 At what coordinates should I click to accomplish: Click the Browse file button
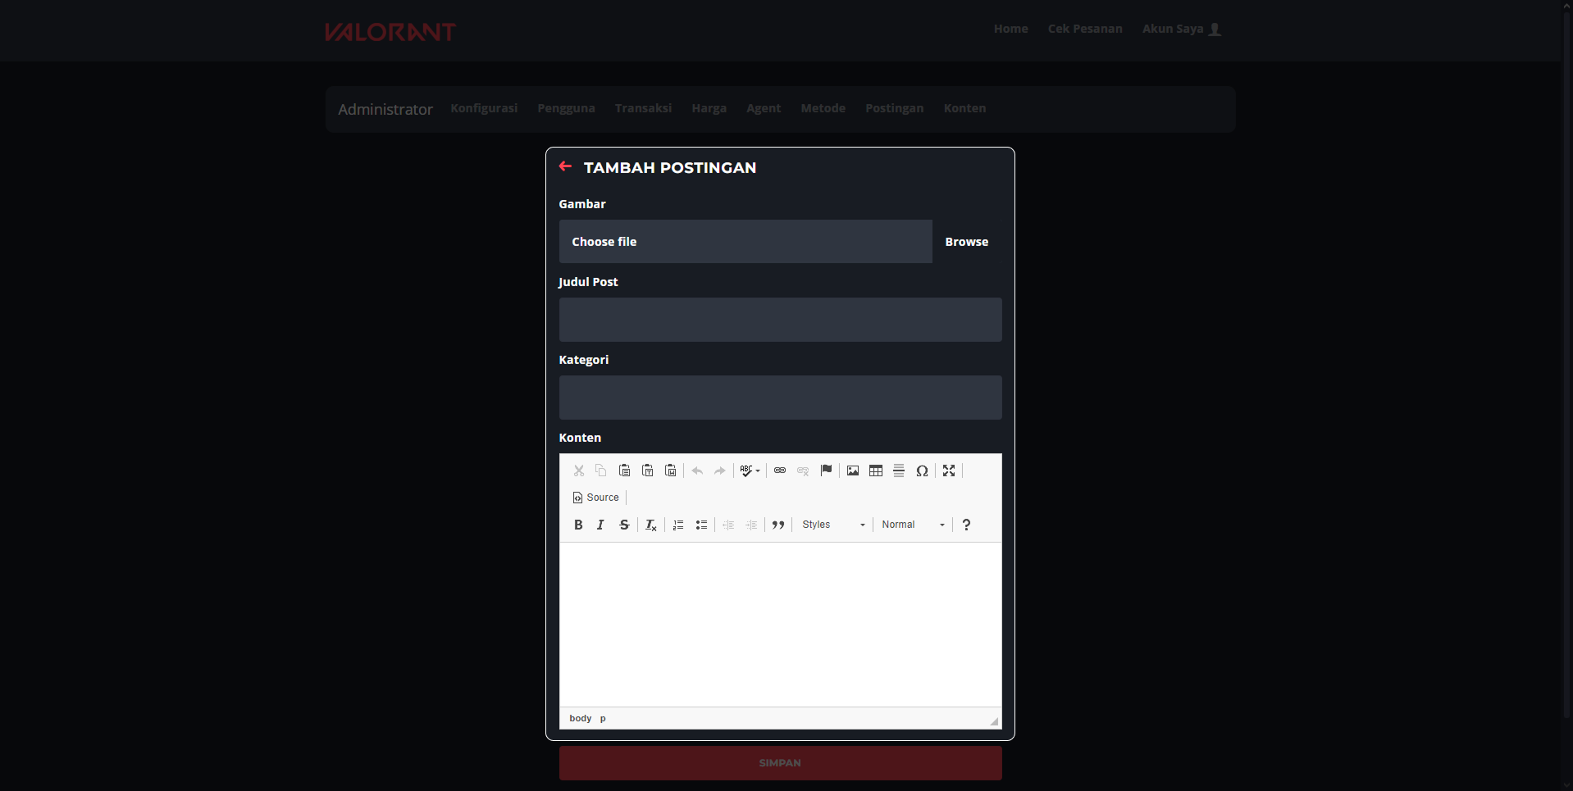(967, 242)
